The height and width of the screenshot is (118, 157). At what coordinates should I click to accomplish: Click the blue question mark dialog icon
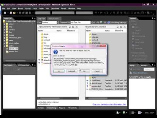pos(56,52)
